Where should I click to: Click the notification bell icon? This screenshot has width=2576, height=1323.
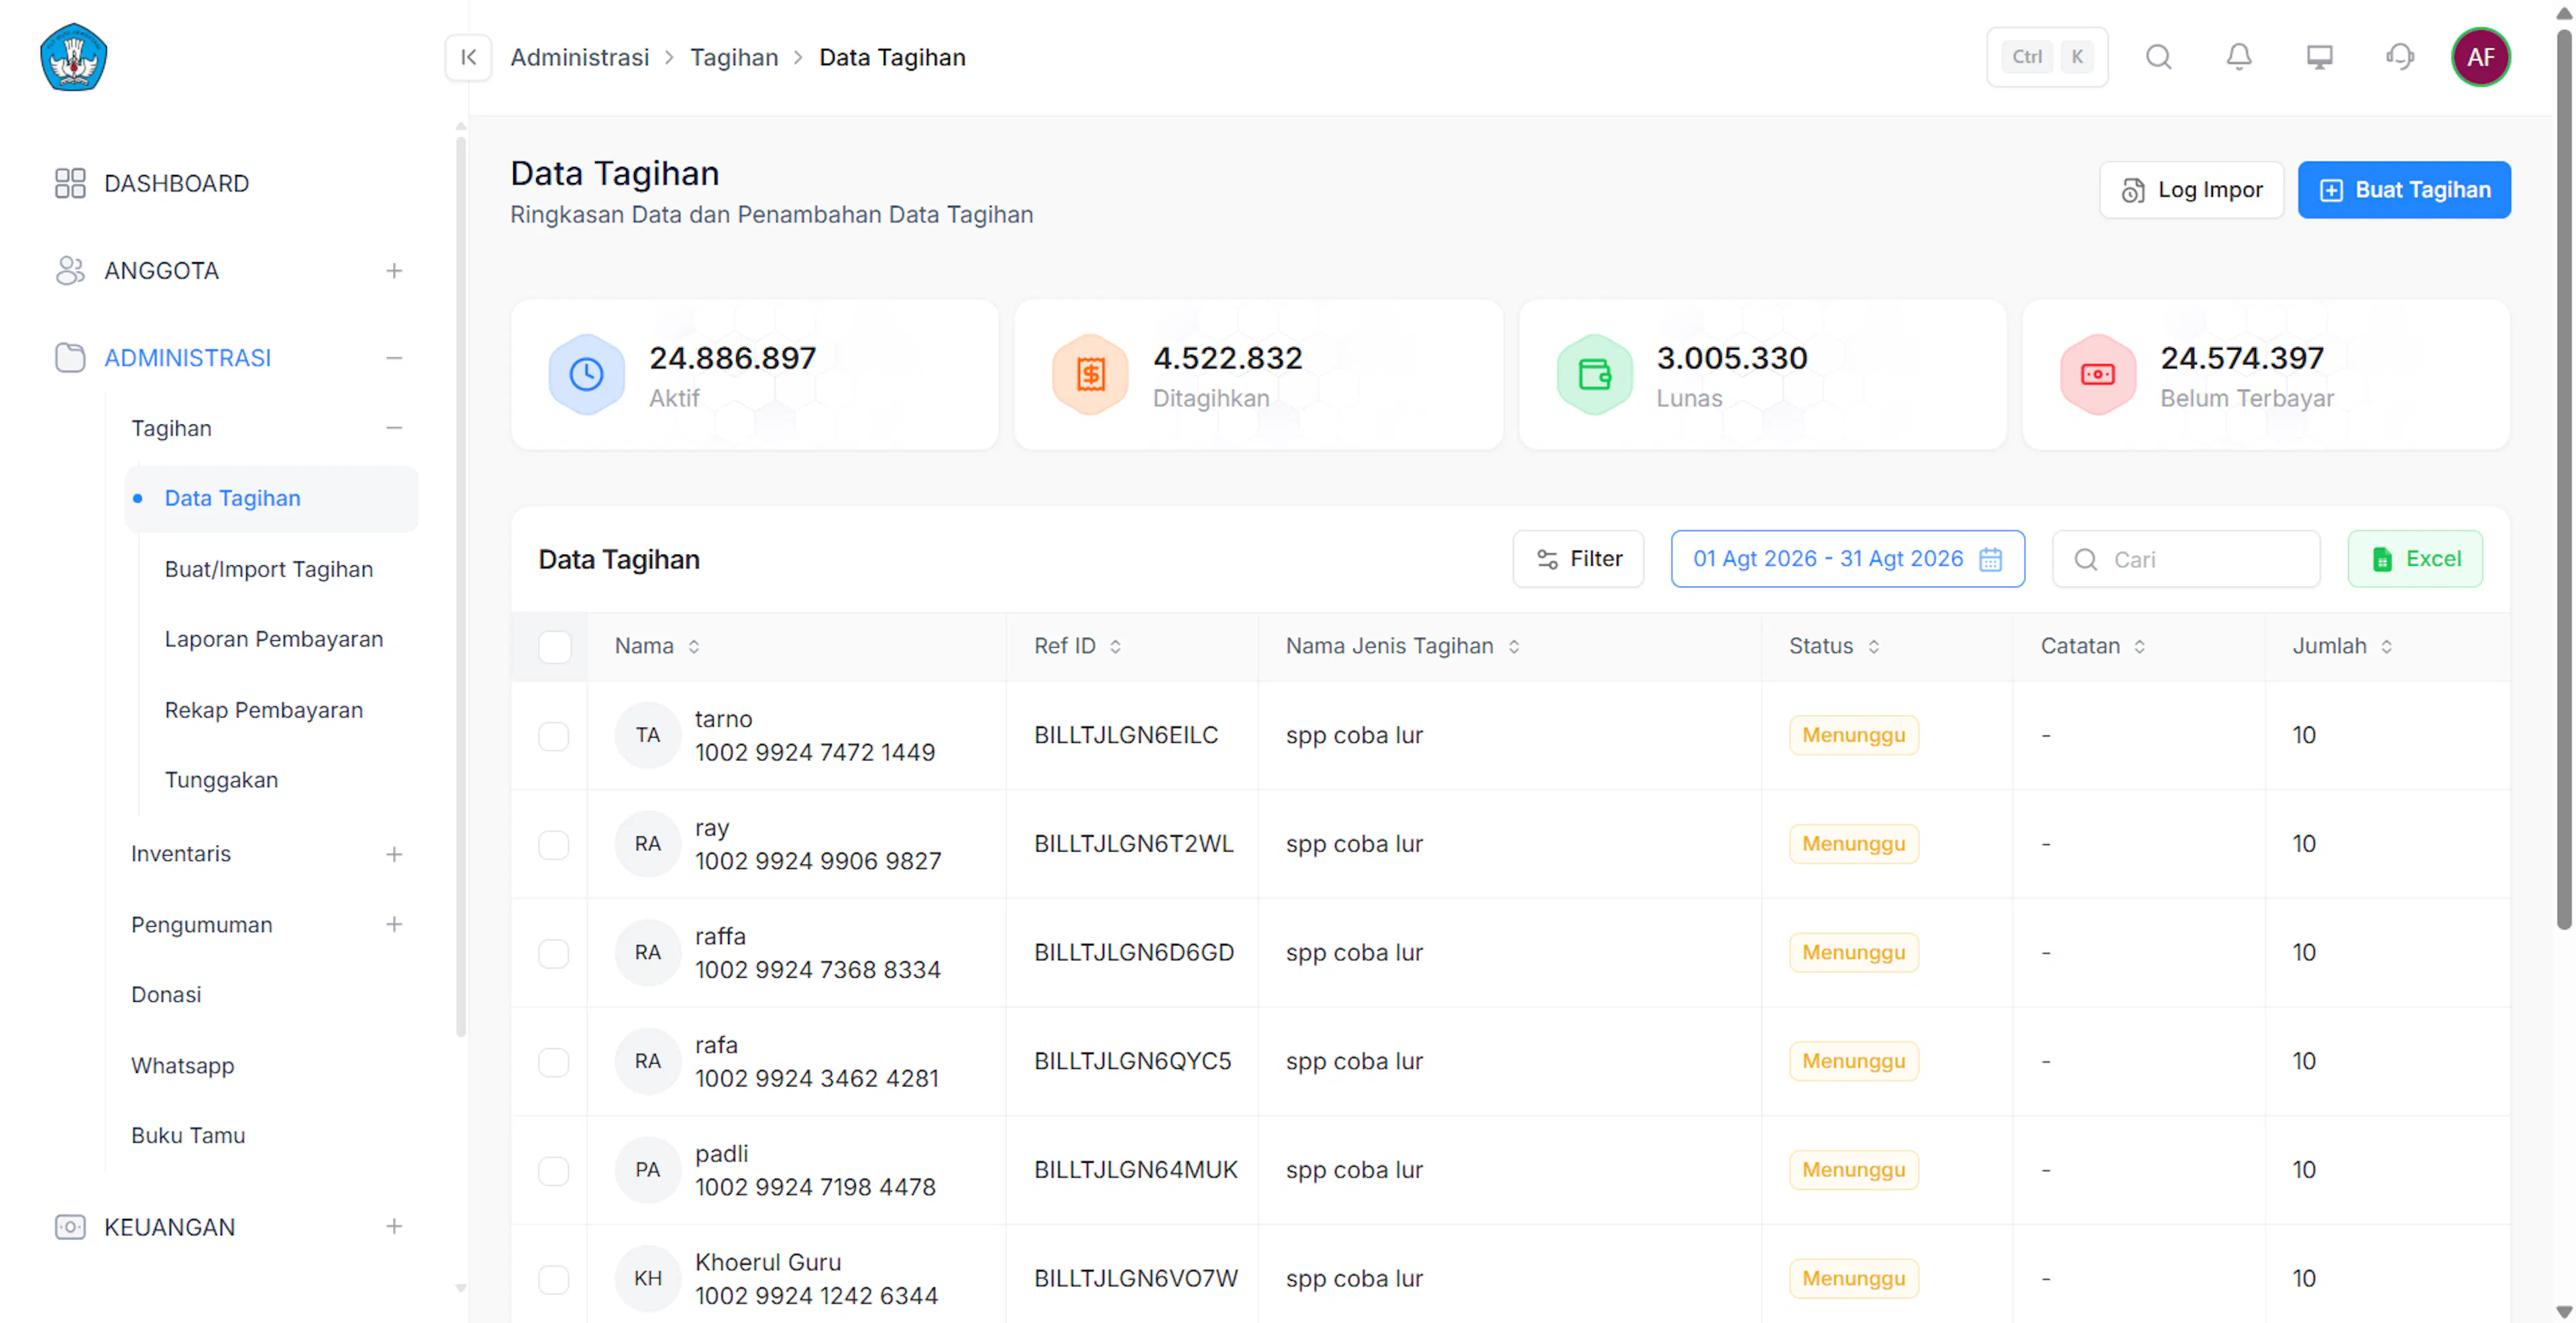coord(2239,57)
